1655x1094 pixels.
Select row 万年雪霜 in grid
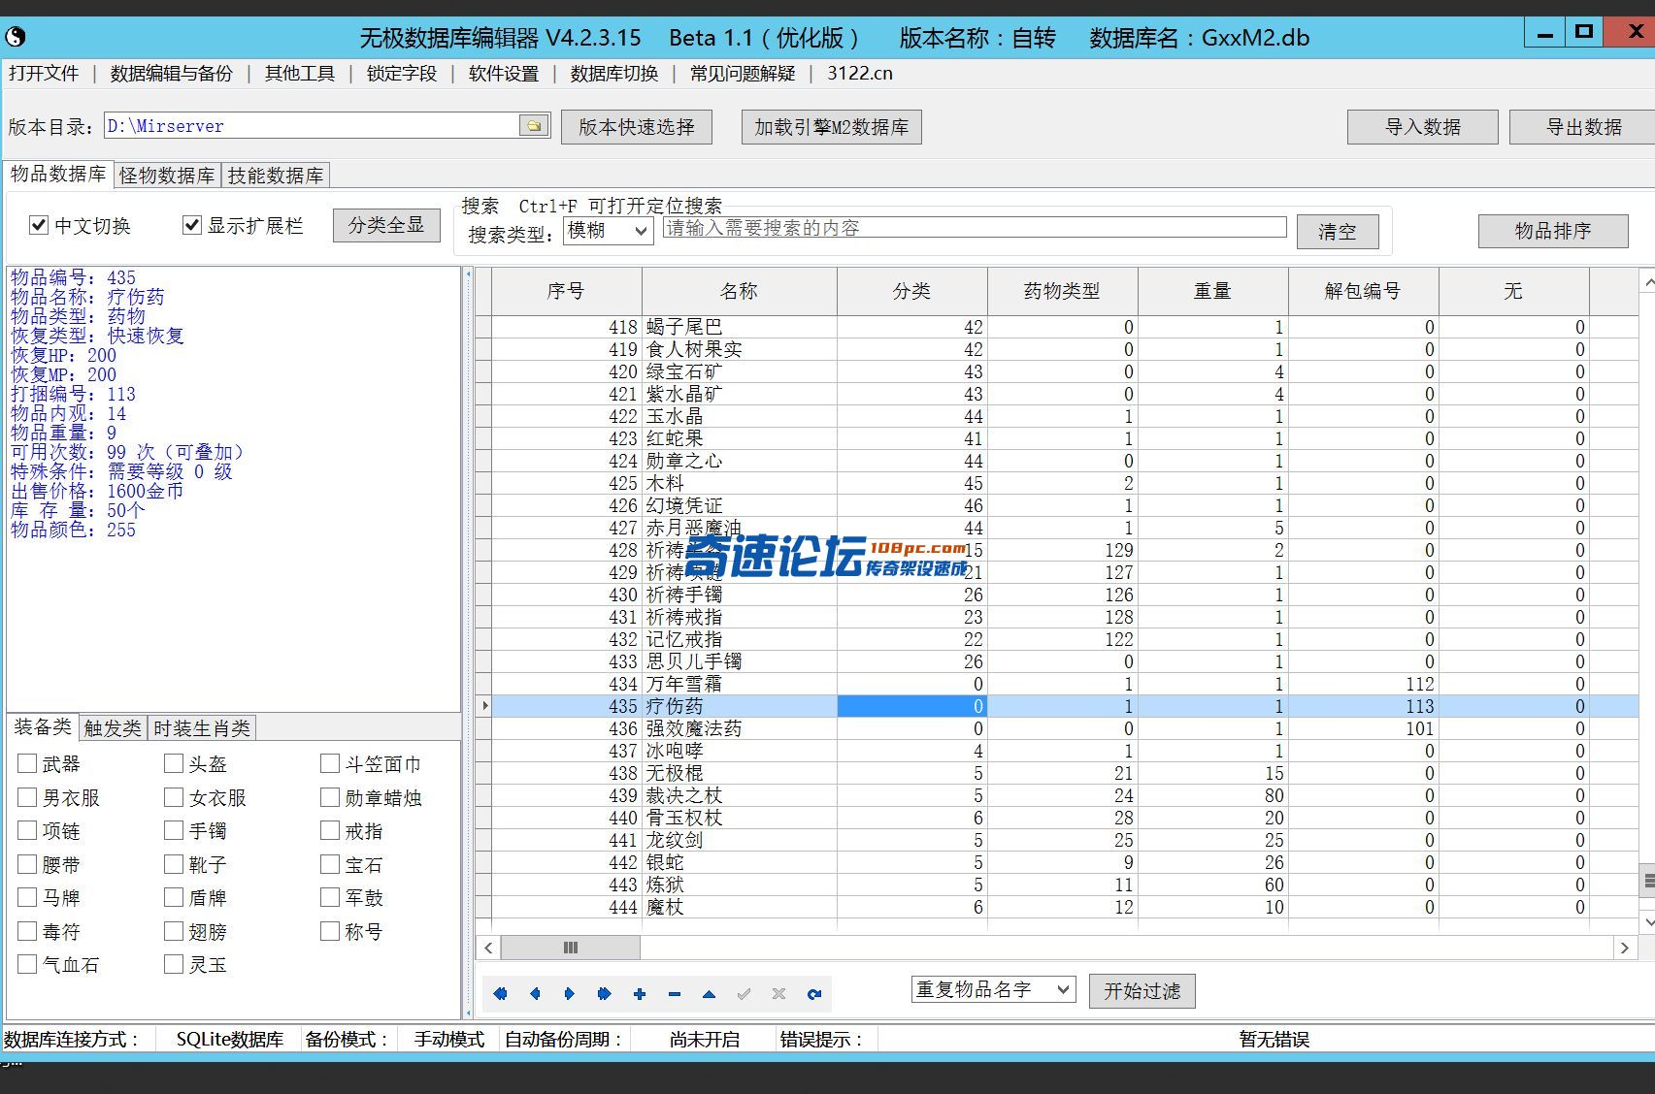coord(1057,684)
